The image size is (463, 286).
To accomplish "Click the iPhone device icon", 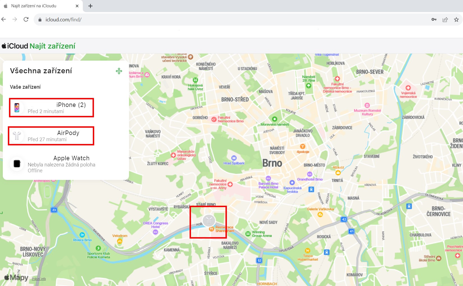I will (x=17, y=107).
